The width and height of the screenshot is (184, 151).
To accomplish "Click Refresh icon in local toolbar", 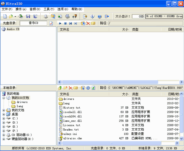I will pyautogui.click(x=94, y=88).
